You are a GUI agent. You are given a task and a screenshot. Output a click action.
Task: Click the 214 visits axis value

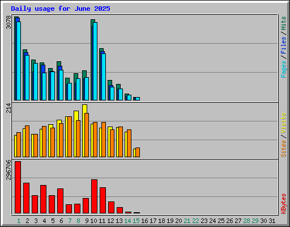[8, 108]
